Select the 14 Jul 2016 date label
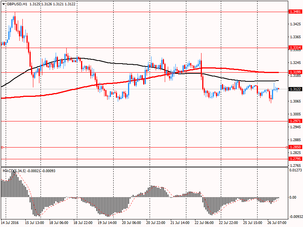 [10, 223]
